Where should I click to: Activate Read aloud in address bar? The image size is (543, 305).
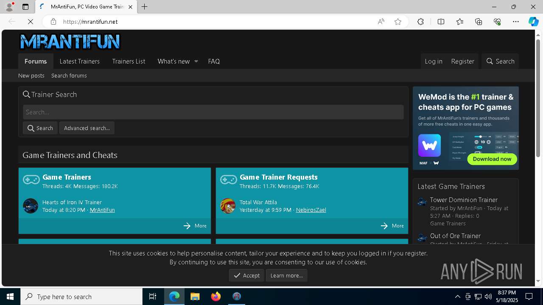[381, 22]
